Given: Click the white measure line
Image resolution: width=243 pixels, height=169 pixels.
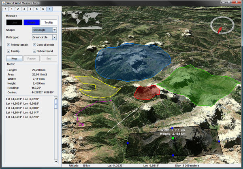Looking at the screenshot, I should tap(124, 120).
